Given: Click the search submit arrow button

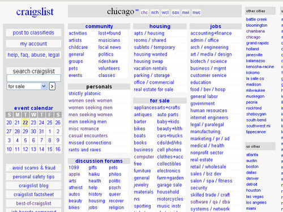Looking at the screenshot, I should (x=52, y=86).
